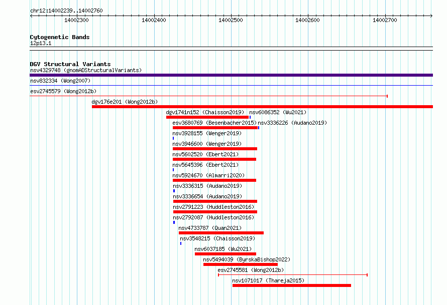This screenshot has width=447, height=305.
Task: Click nsv2792087 (Huddleston2016) label
Action: pyautogui.click(x=213, y=217)
